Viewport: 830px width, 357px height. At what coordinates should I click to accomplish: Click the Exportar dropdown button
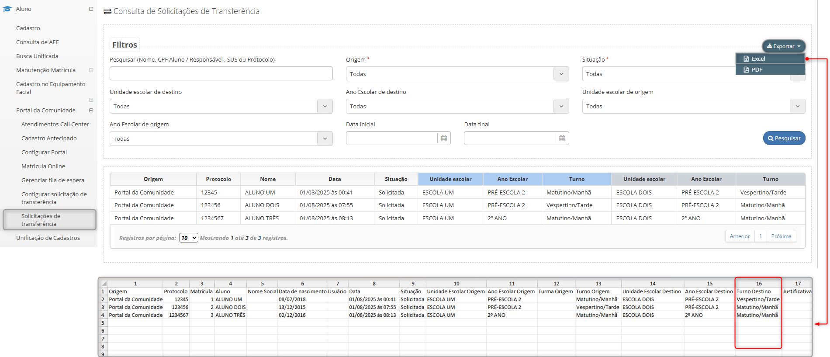point(784,46)
